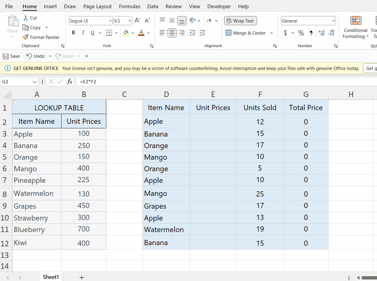Expand the Fill Color dropdown arrow
377x281 pixels.
coord(133,33)
